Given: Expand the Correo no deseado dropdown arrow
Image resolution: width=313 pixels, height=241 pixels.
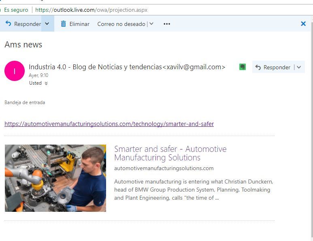Looking at the screenshot, I should click(151, 24).
